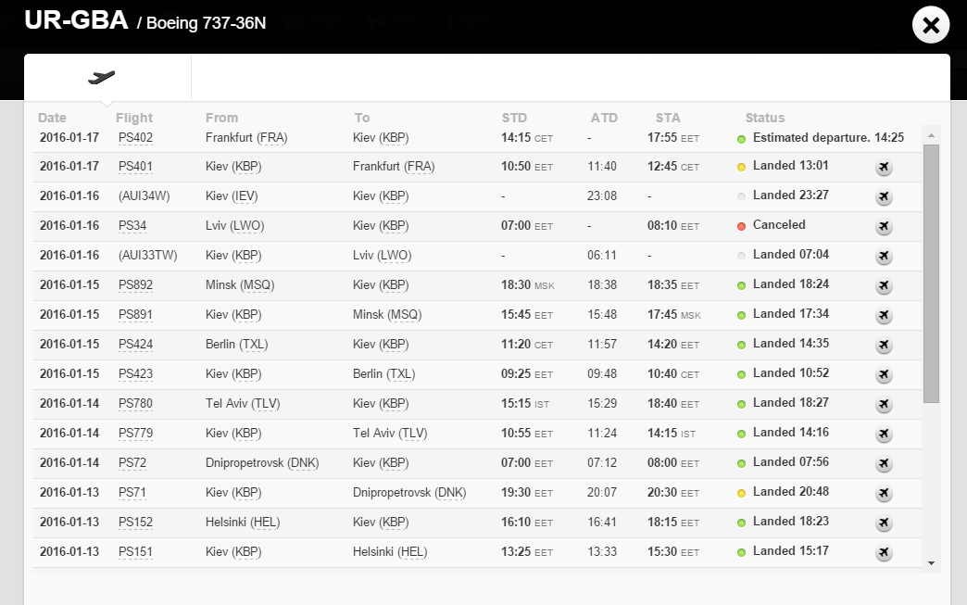Click the Date column header
Screen dimensions: 967x605
point(52,118)
